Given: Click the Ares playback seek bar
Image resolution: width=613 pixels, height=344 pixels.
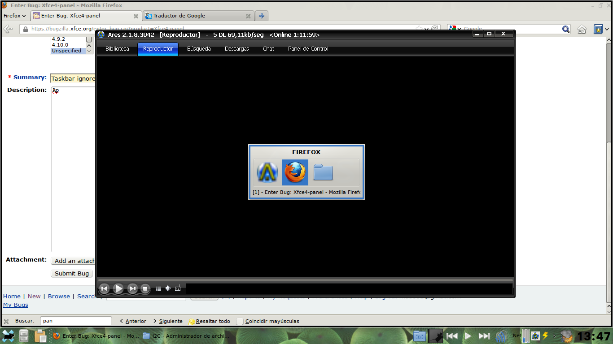Looking at the screenshot, I should [305, 280].
